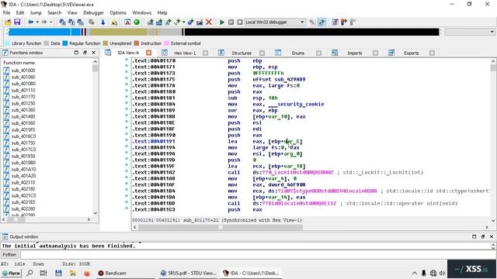
Task: Close the Functions window panel
Action: pyautogui.click(x=93, y=53)
